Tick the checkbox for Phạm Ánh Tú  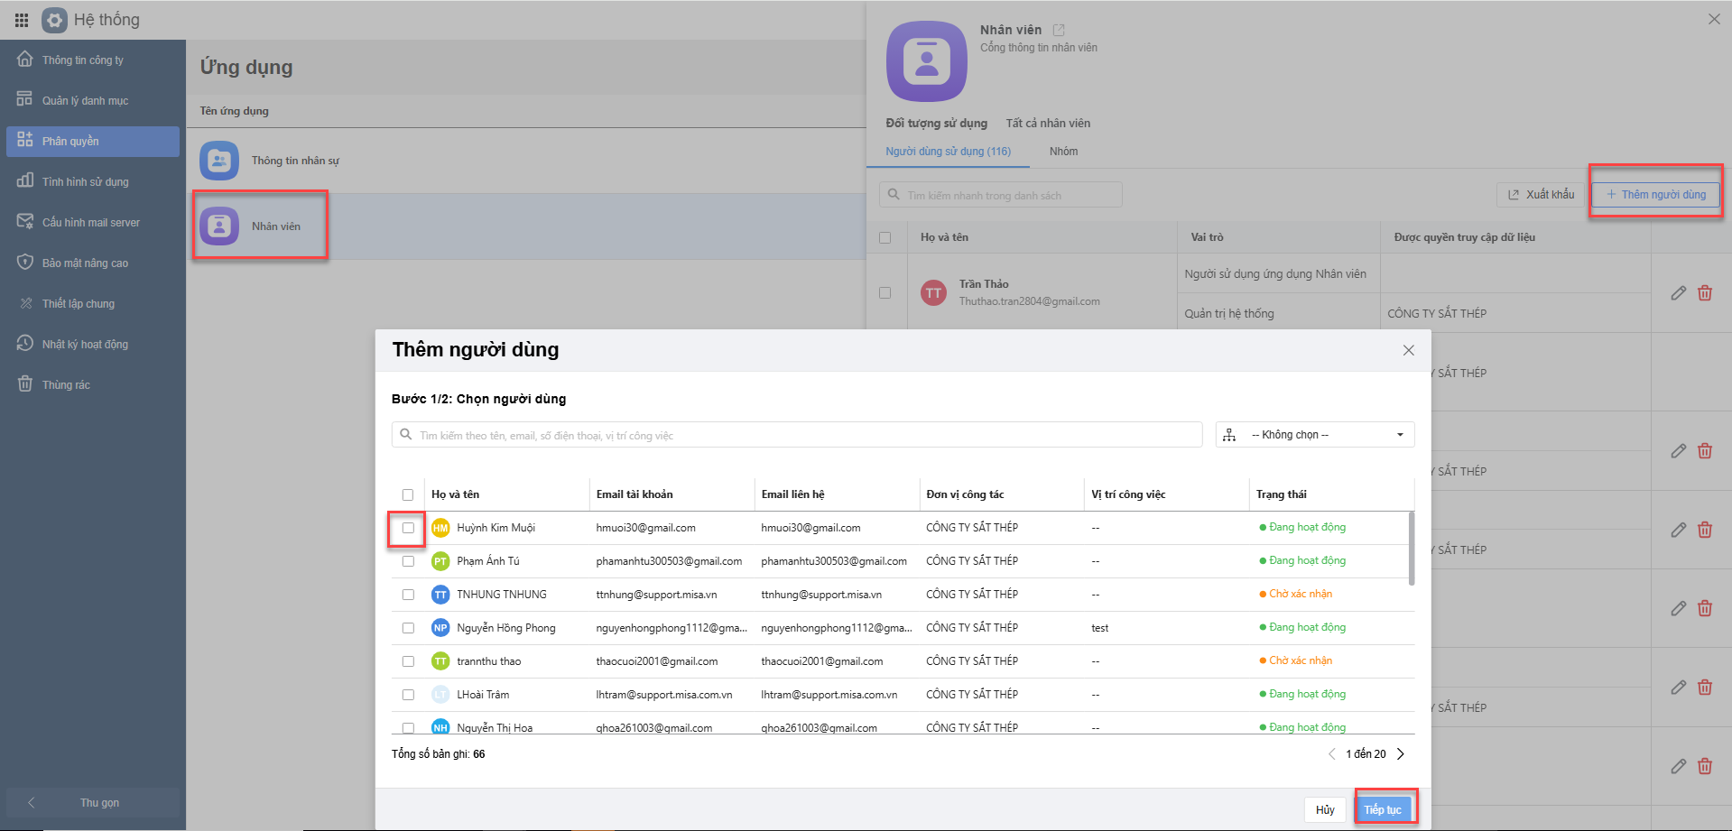408,561
